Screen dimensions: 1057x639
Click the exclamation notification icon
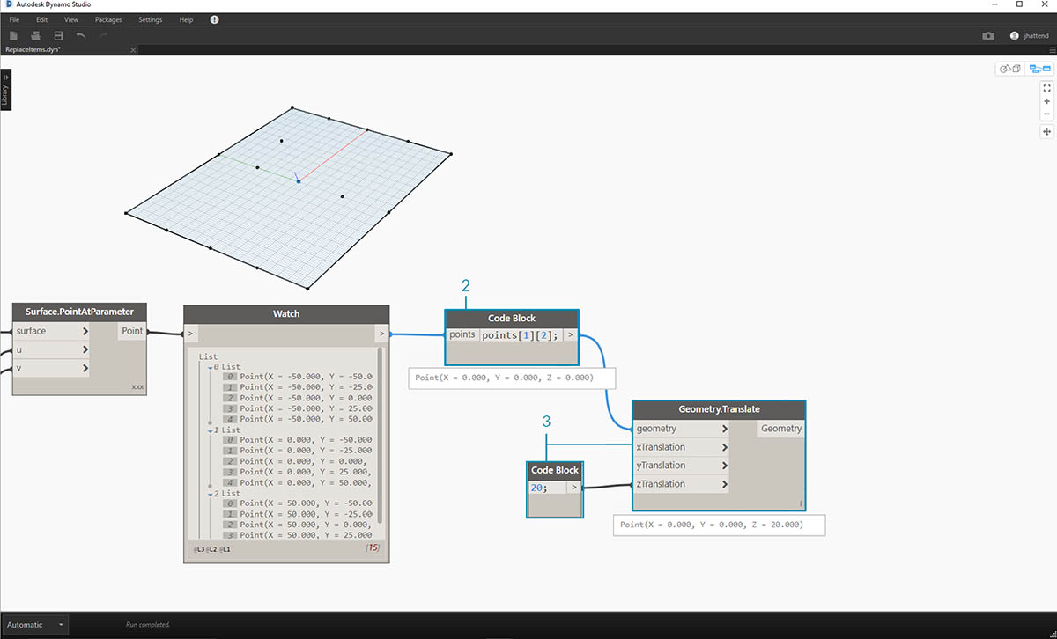(x=214, y=19)
